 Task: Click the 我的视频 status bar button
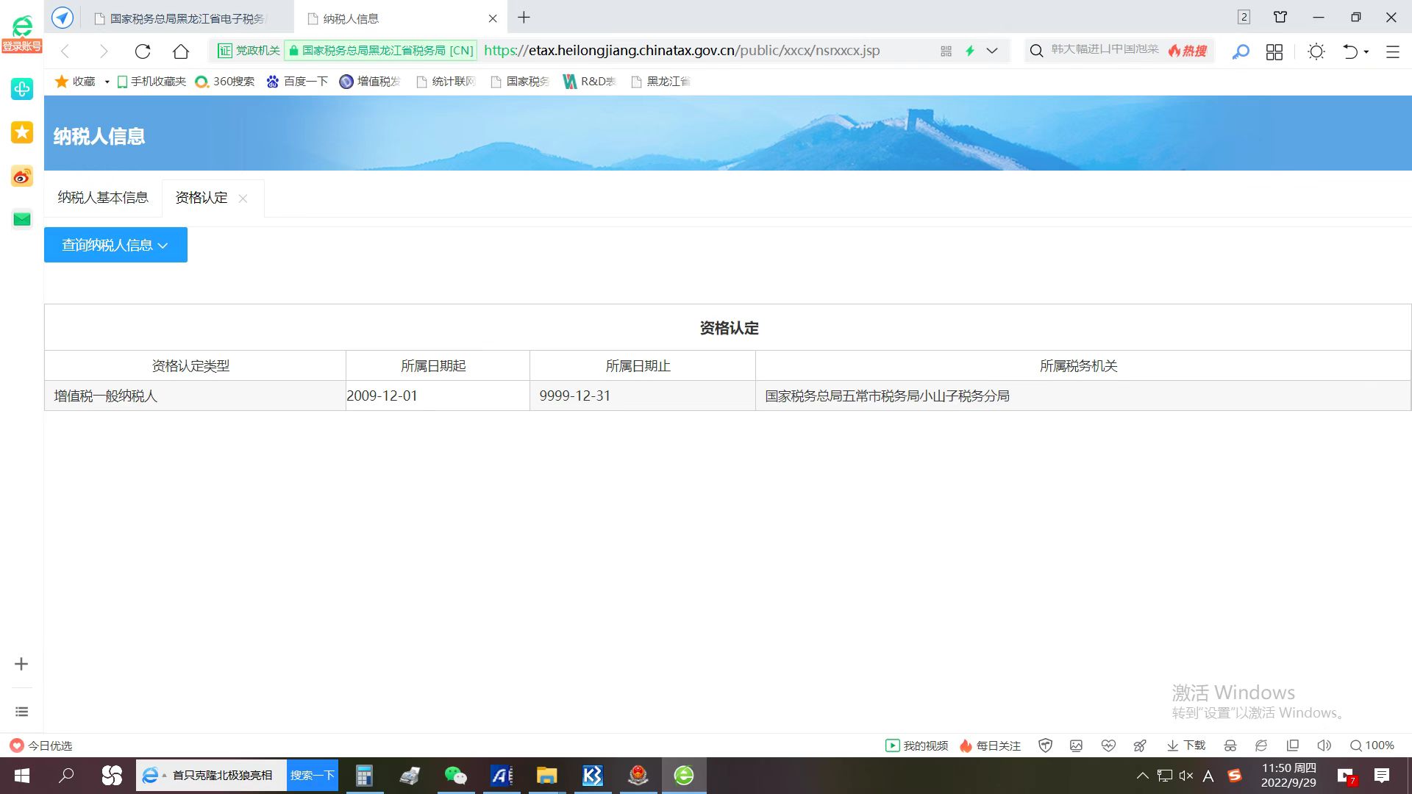(916, 745)
